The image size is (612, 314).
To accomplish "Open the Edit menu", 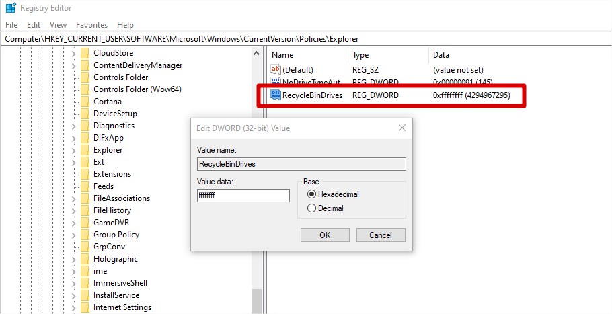I will [34, 25].
